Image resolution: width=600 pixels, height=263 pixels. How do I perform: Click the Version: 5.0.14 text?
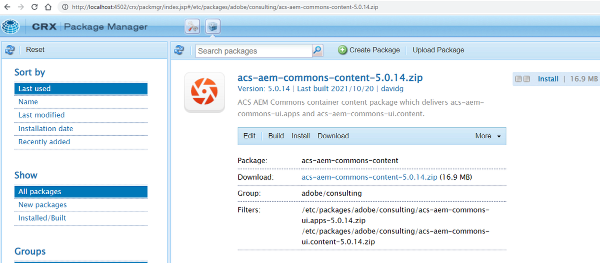point(264,89)
